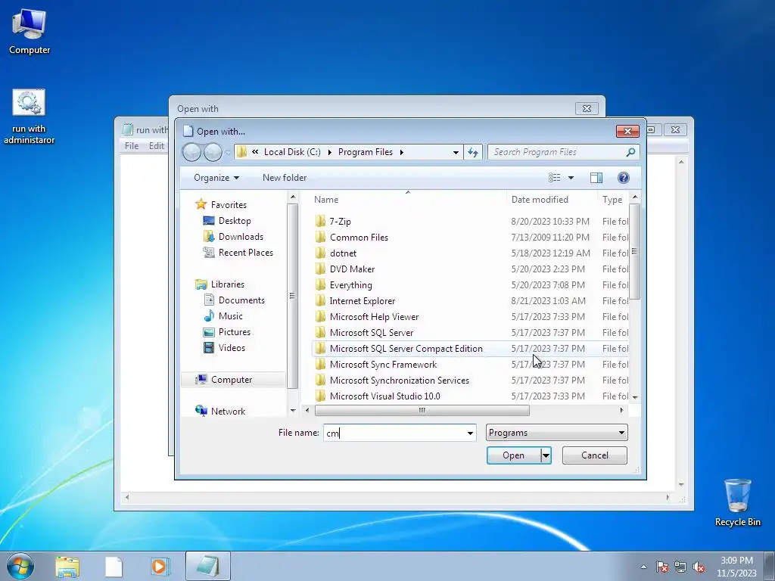Open the network tray icon
775x581 pixels.
(680, 567)
